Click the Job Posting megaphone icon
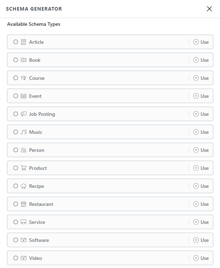 (24, 114)
